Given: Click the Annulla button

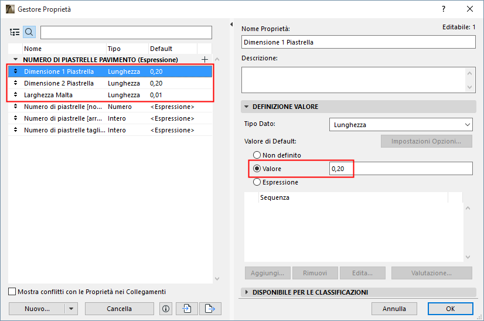Looking at the screenshot, I should [x=394, y=309].
